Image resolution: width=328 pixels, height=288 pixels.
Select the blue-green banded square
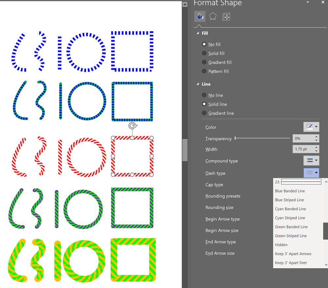click(x=132, y=101)
